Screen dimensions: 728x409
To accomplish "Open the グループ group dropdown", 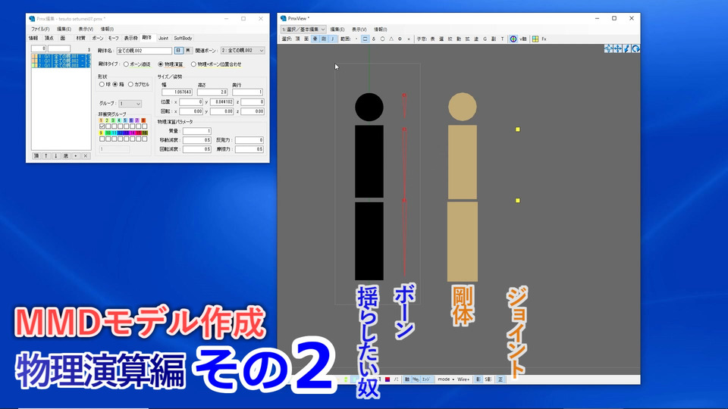I will (130, 104).
